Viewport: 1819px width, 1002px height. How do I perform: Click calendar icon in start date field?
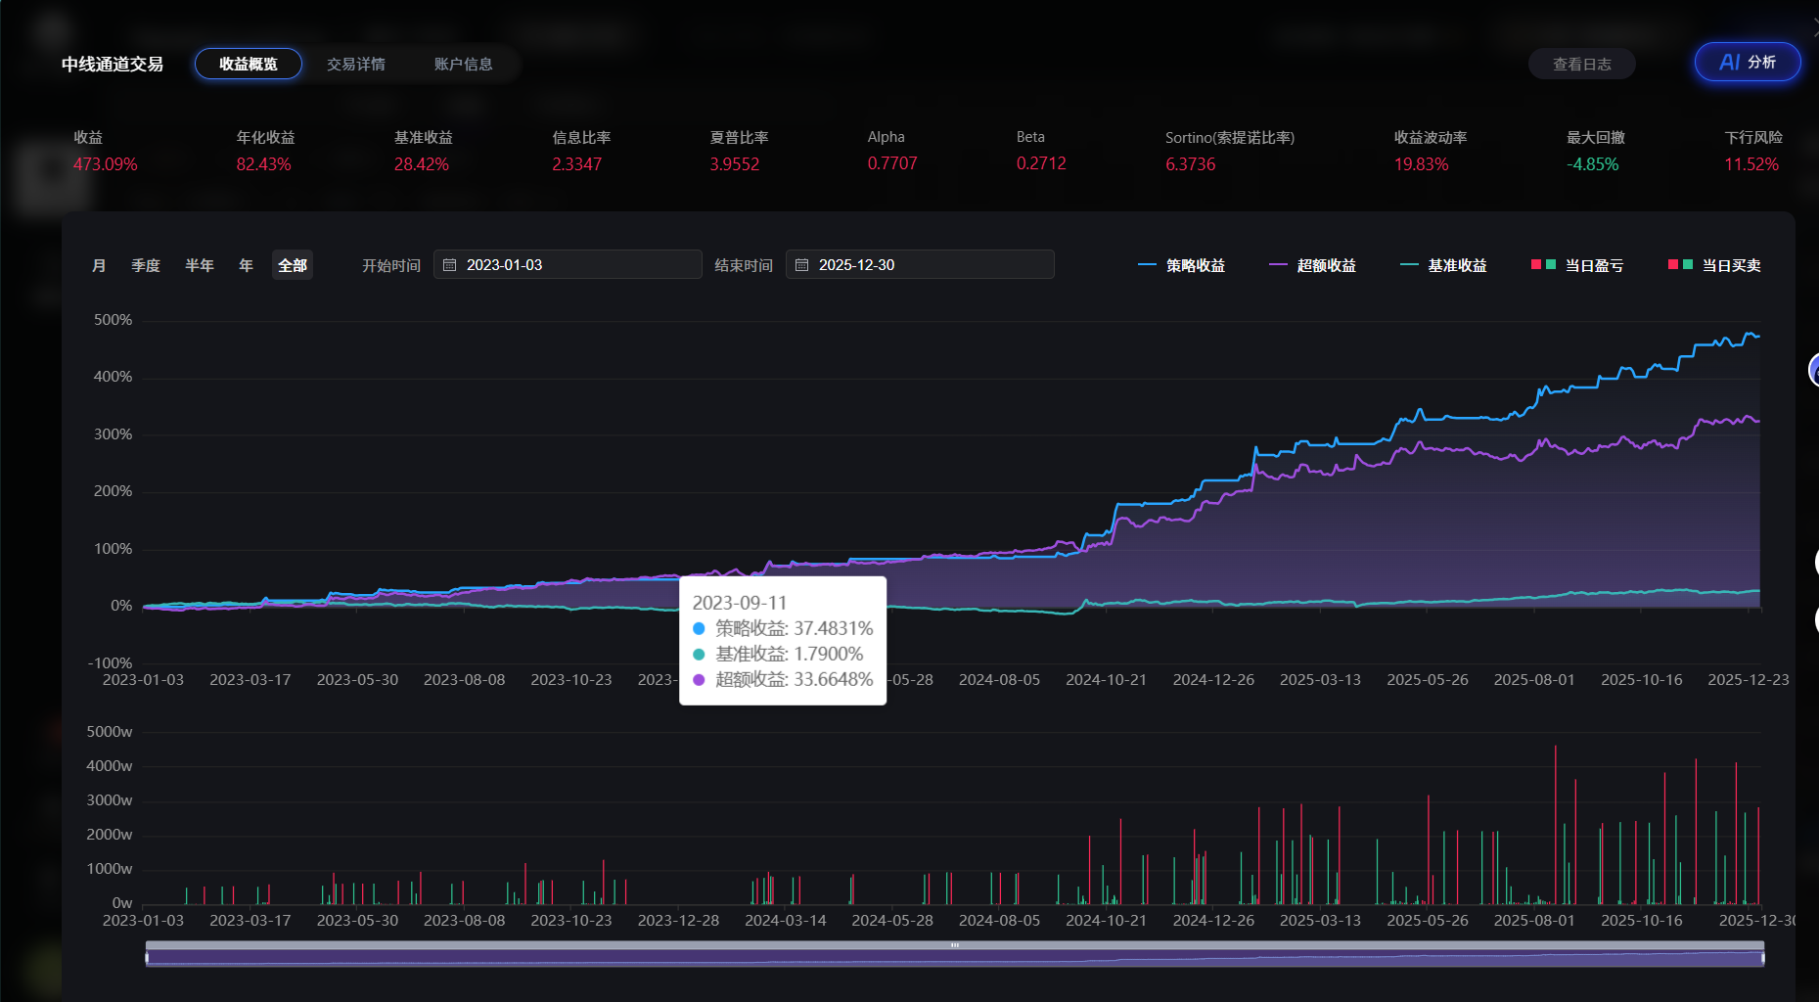pyautogui.click(x=450, y=265)
